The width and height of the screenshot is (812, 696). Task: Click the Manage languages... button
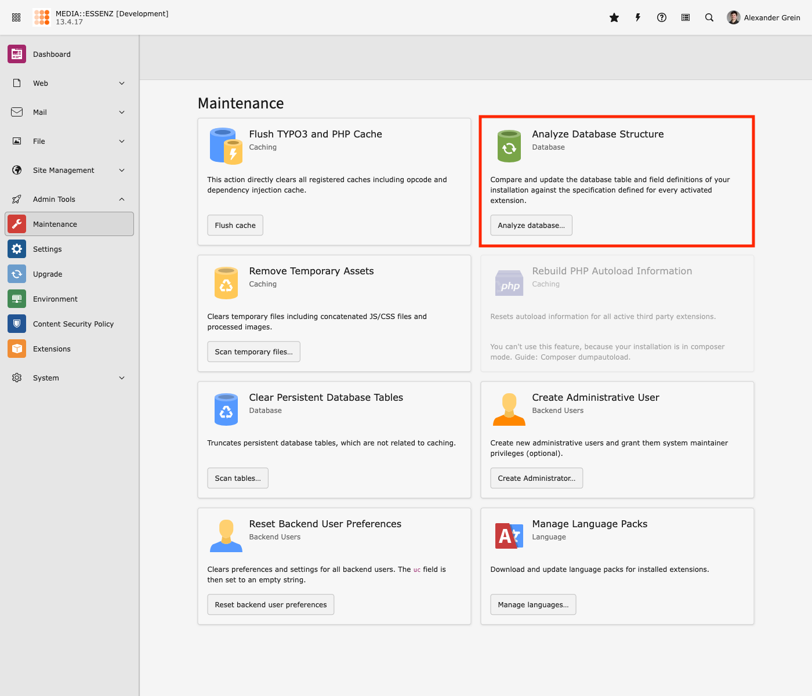(x=532, y=604)
